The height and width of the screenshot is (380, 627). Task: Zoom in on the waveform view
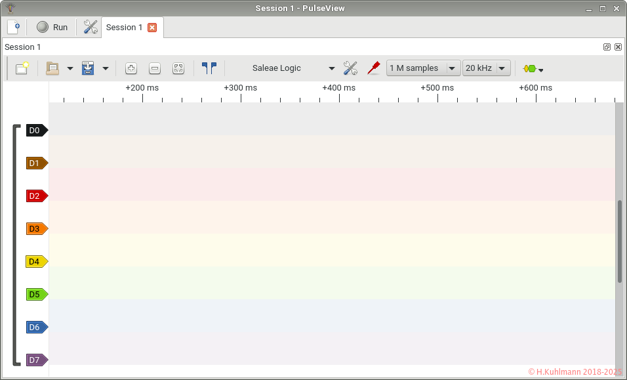[x=131, y=68]
